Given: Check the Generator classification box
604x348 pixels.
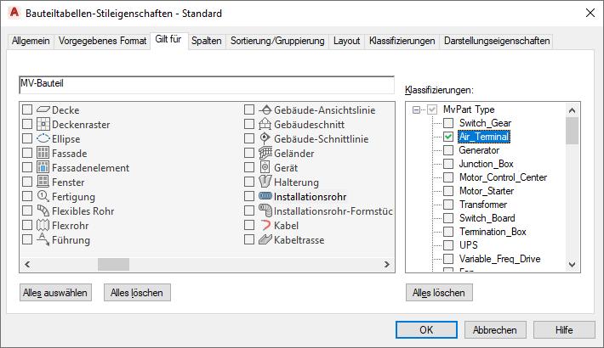Looking at the screenshot, I should pyautogui.click(x=448, y=150).
